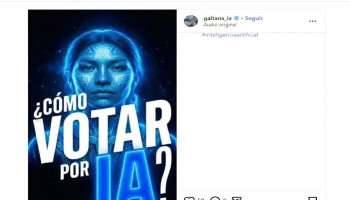
Task: Open the #inteligenciaartificial hashtag
Action: tap(230, 35)
